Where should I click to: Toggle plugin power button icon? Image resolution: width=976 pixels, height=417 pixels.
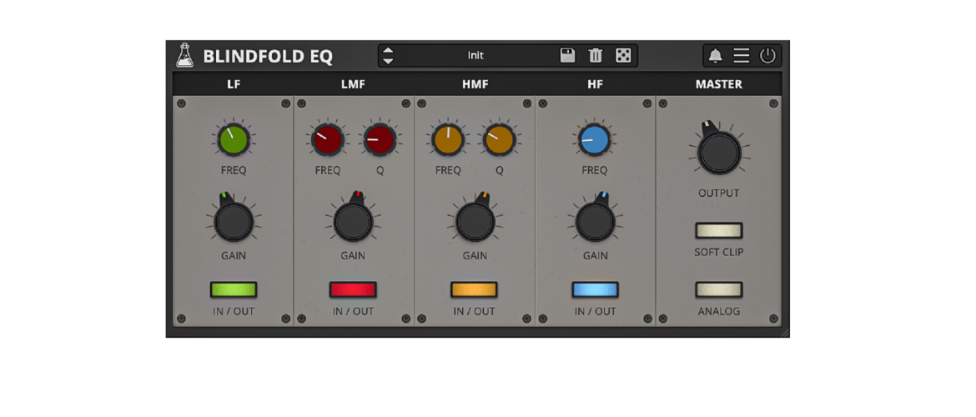point(767,55)
